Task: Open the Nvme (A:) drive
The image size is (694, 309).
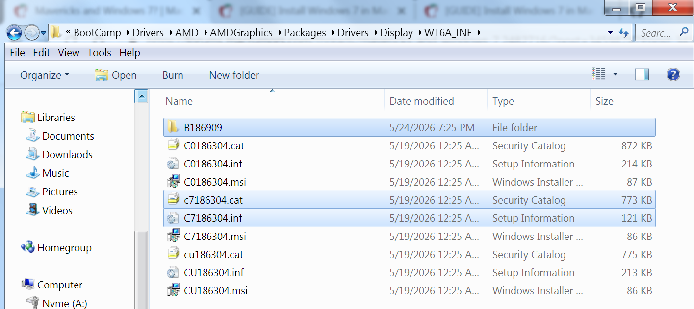Action: pos(56,303)
